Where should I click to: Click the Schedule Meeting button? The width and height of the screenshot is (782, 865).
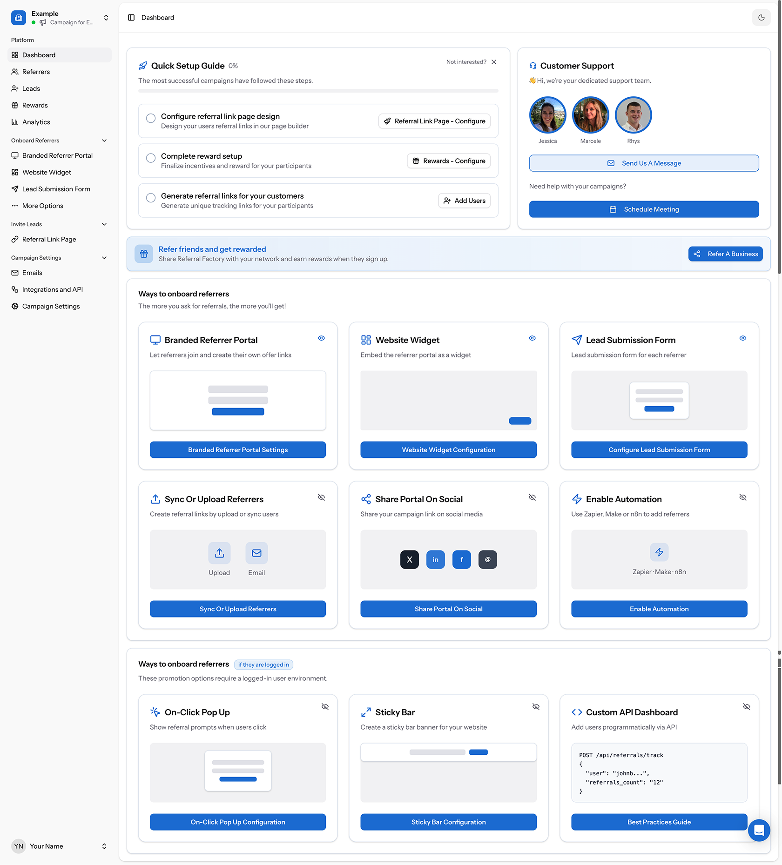pyautogui.click(x=644, y=209)
